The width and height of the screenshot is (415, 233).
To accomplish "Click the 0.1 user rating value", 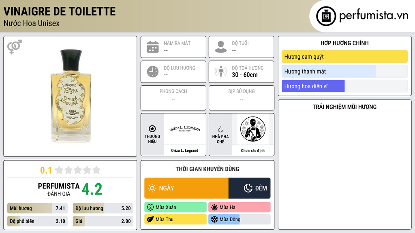I will click(46, 170).
